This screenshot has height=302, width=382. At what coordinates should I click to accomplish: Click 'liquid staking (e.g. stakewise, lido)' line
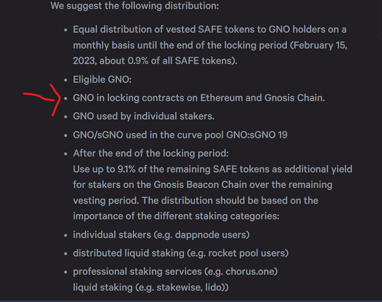pos(151,288)
